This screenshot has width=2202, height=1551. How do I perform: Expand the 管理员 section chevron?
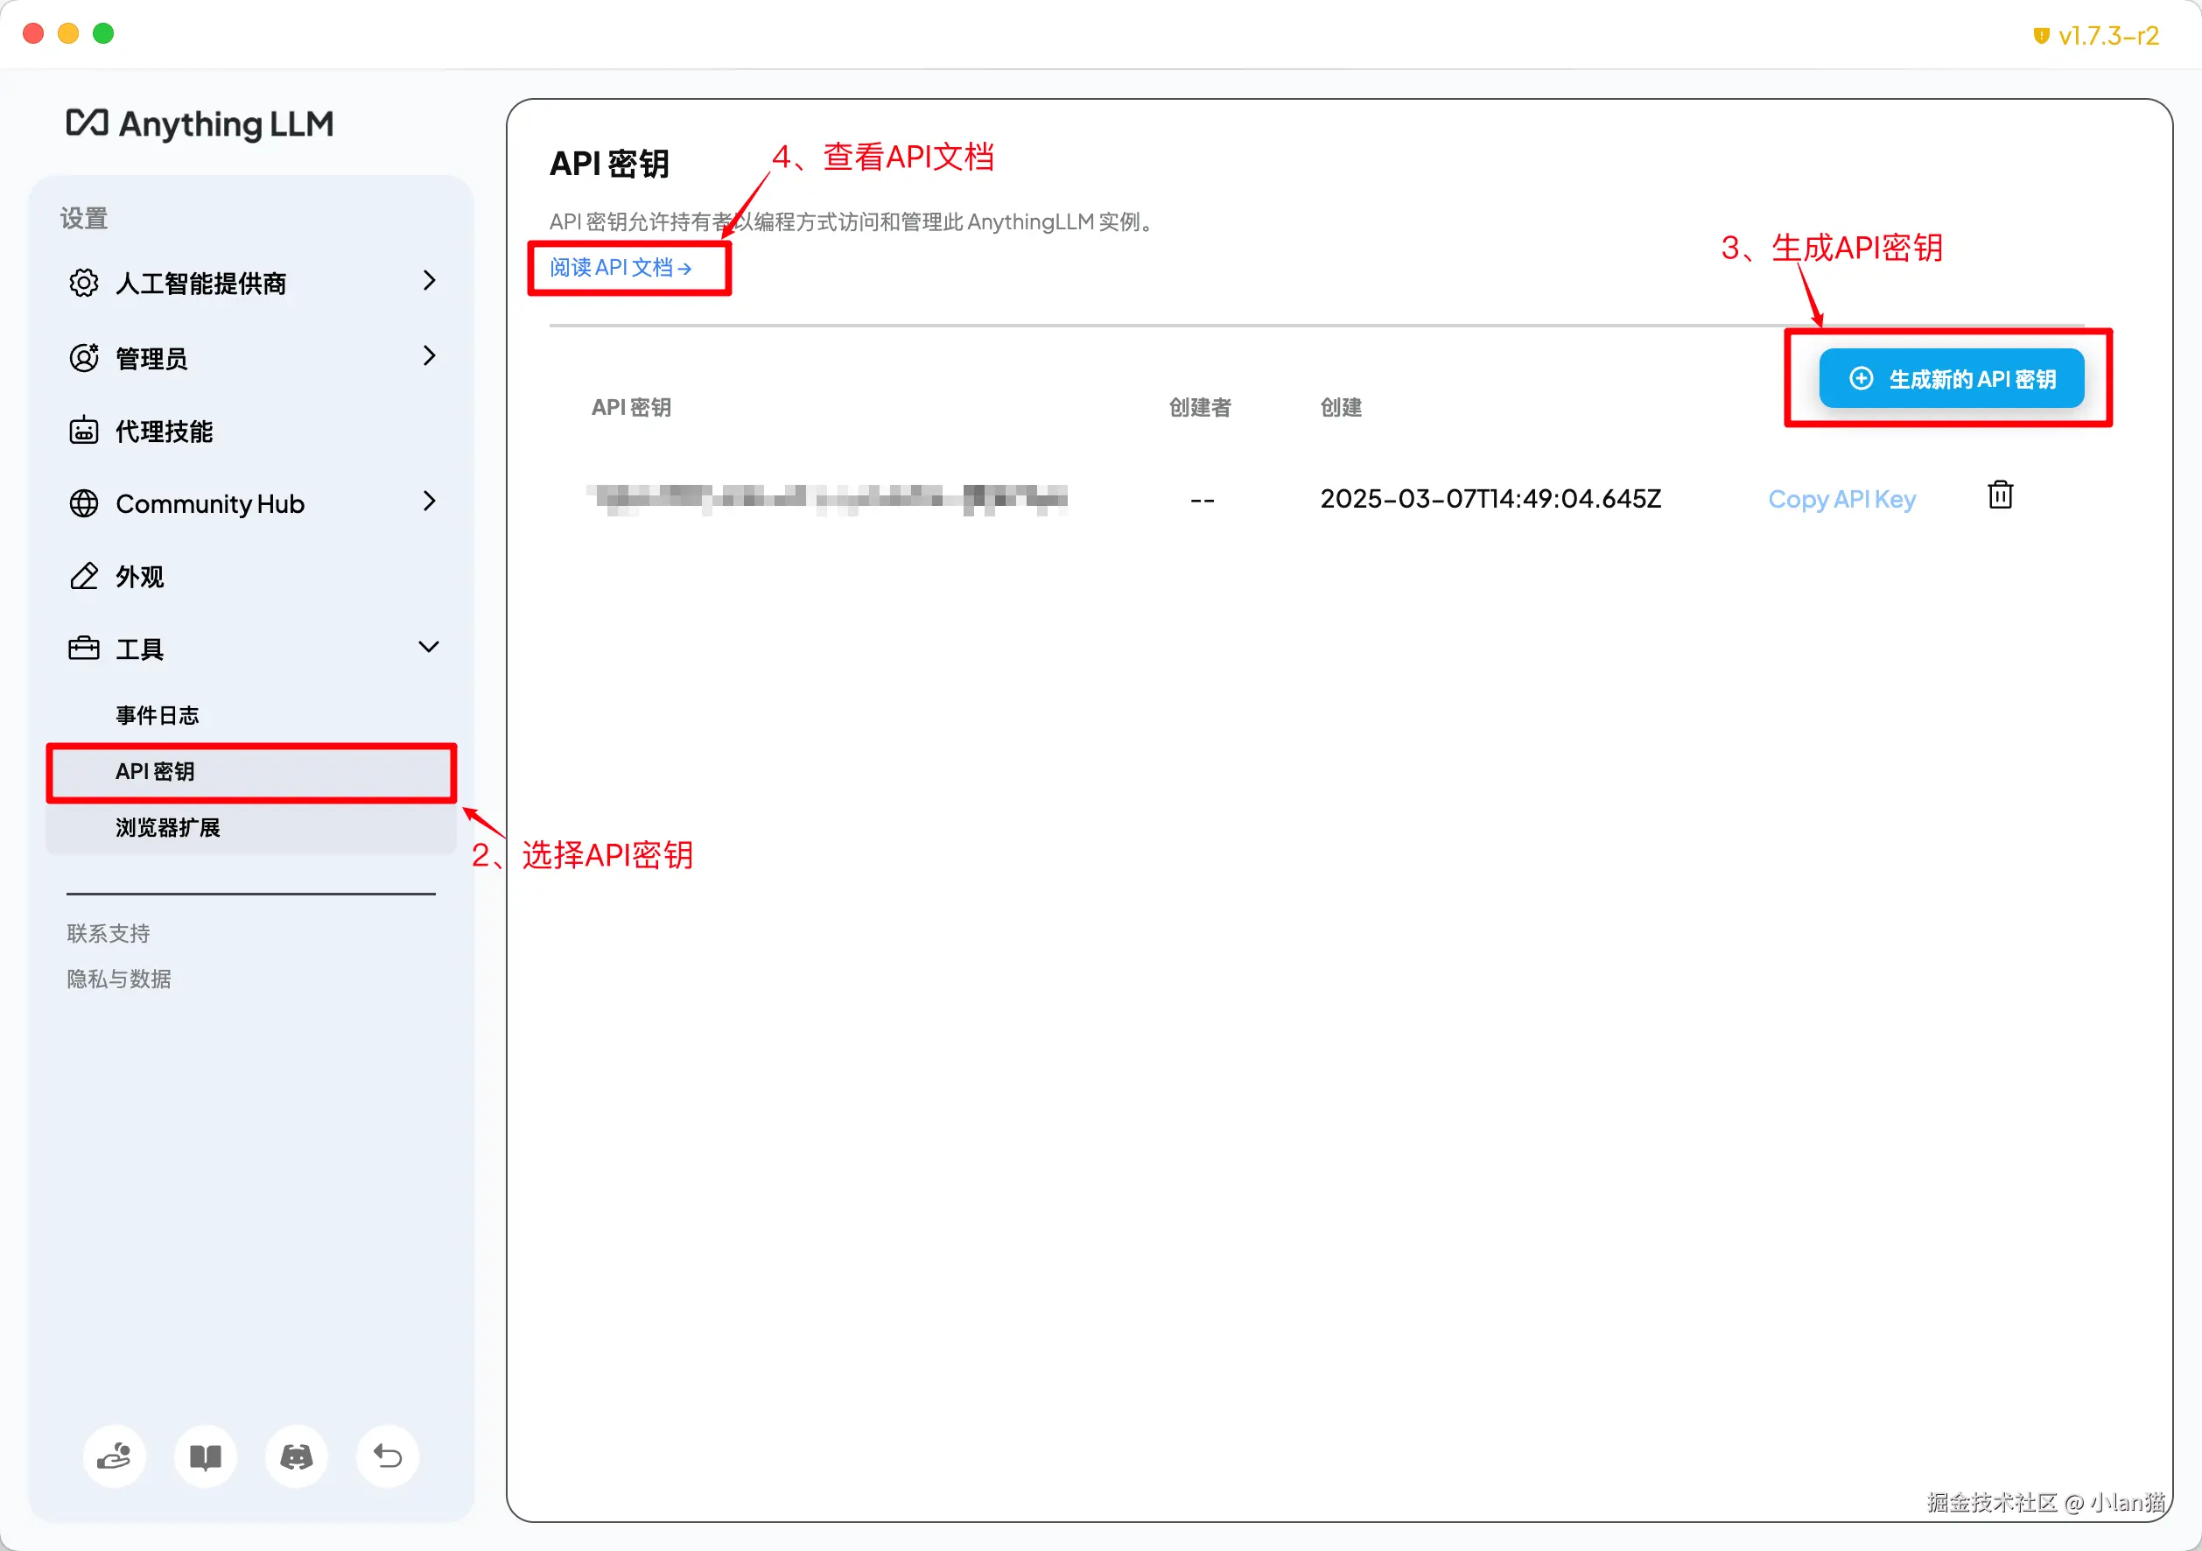pos(429,356)
